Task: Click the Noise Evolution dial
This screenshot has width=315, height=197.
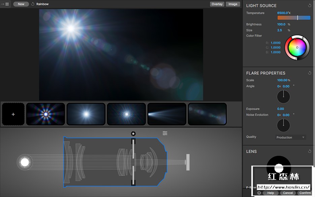Action: [283, 125]
